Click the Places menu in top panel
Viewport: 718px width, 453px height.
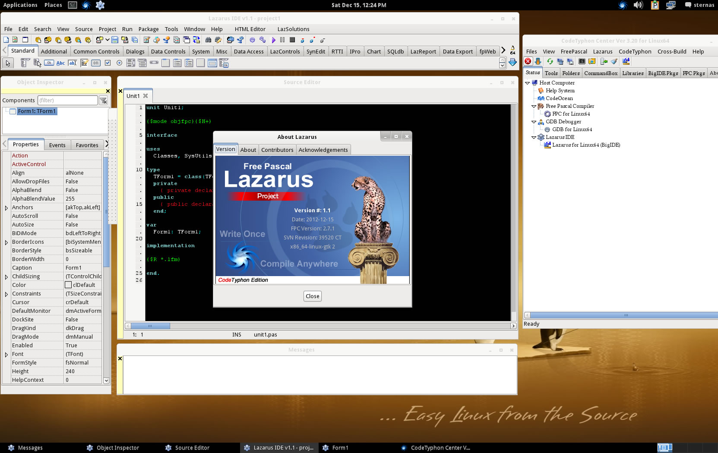click(53, 5)
